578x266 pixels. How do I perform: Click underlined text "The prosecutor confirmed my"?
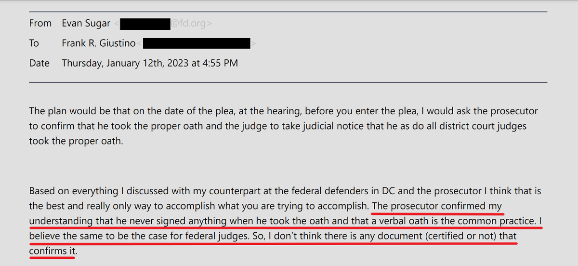(437, 206)
